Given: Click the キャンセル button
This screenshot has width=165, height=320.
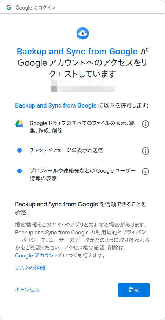Looking at the screenshot, I should (27, 290).
